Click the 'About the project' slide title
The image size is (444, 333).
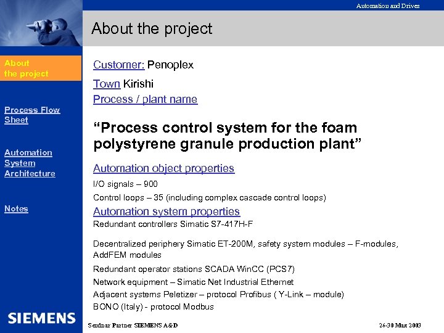point(152,28)
